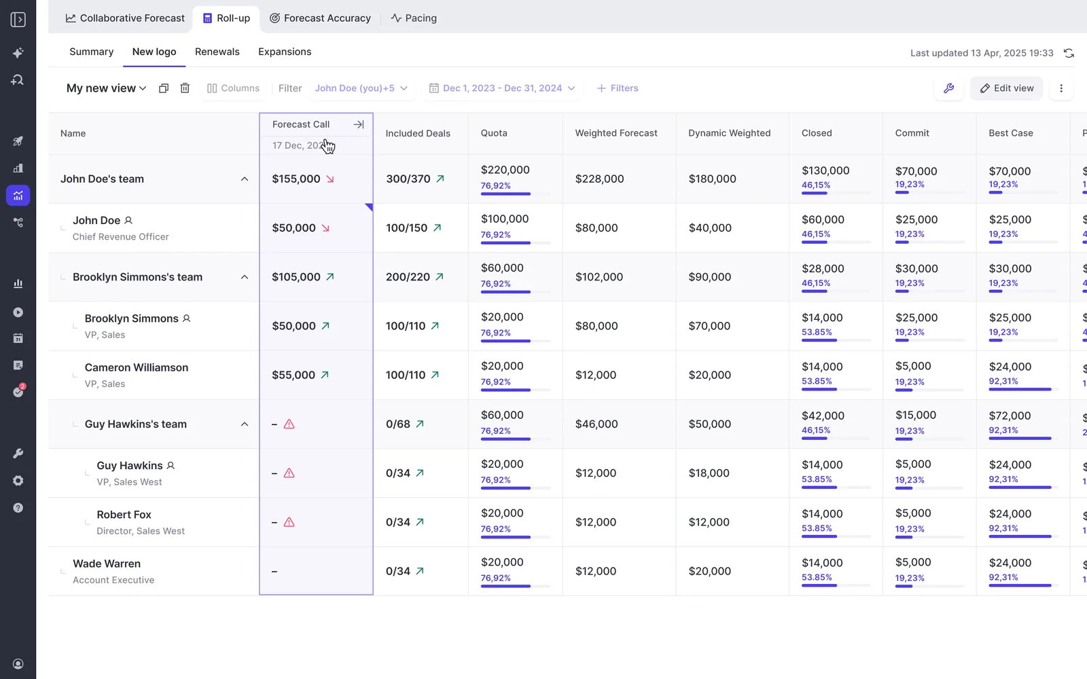Open tasks icon with red badge
Image resolution: width=1087 pixels, height=679 pixels.
point(18,392)
